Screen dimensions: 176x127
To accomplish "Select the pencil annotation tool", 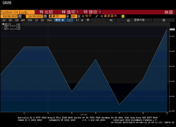I will click(97, 16).
